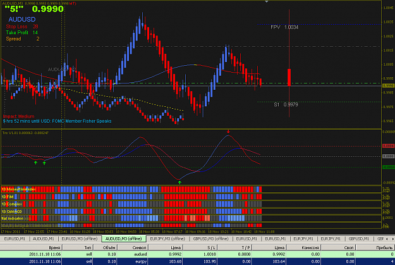The width and height of the screenshot is (395, 265).
Task: Click the 17 Nov 22:55 time axis label
Action: click(x=34, y=231)
